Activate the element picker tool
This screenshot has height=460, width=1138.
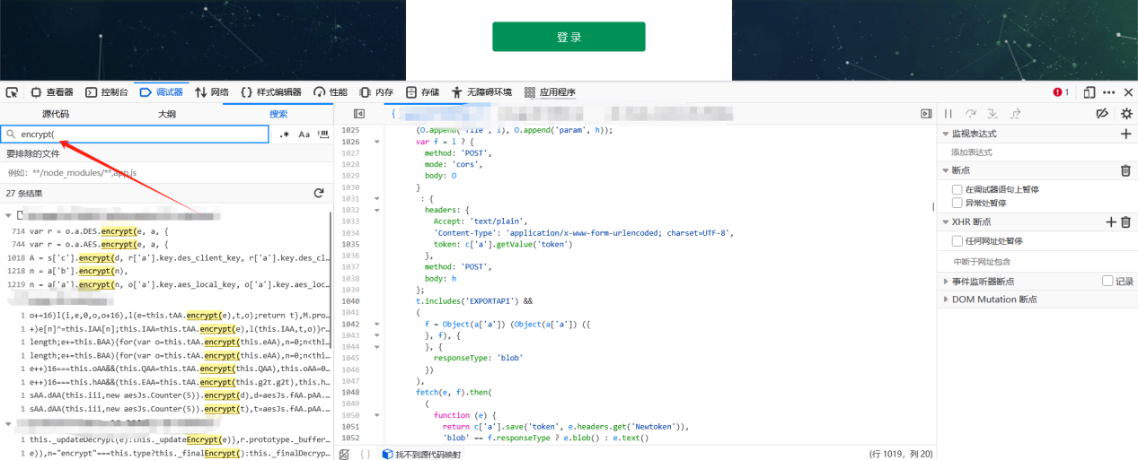[x=12, y=91]
